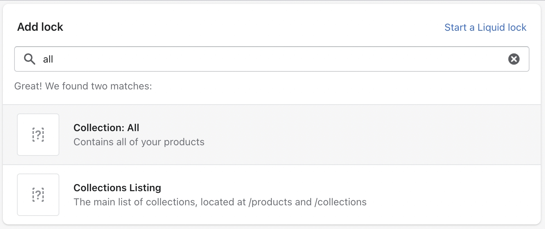The width and height of the screenshot is (545, 229).
Task: Clear the search with the X icon
Action: click(x=514, y=59)
